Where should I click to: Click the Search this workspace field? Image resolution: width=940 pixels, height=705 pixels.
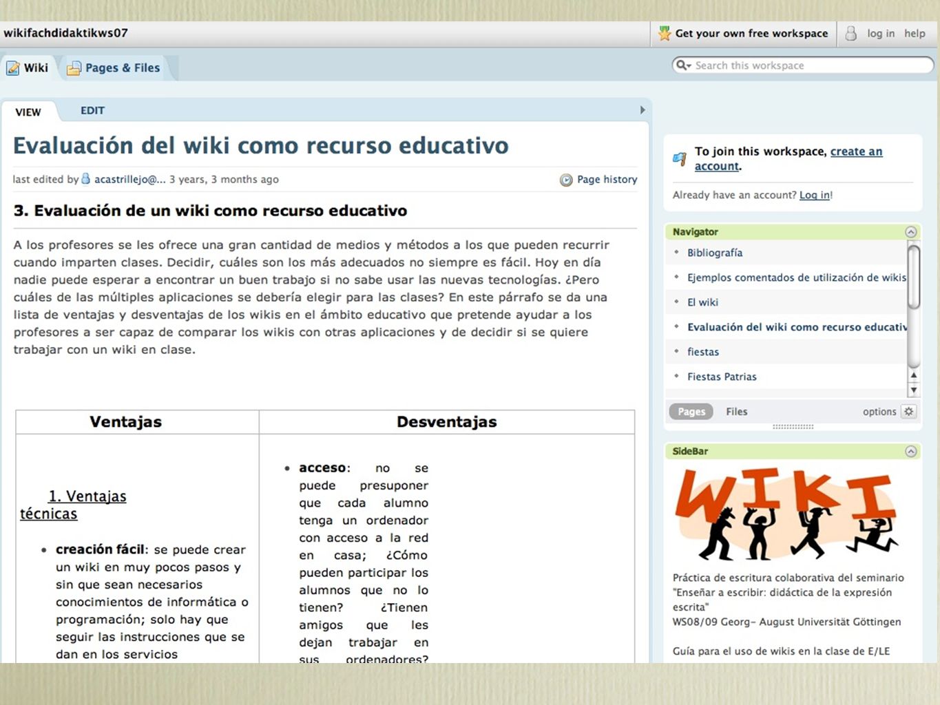point(802,65)
